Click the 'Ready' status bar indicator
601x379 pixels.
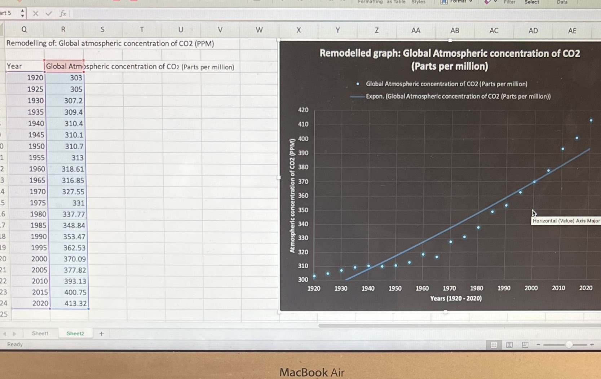click(x=15, y=344)
